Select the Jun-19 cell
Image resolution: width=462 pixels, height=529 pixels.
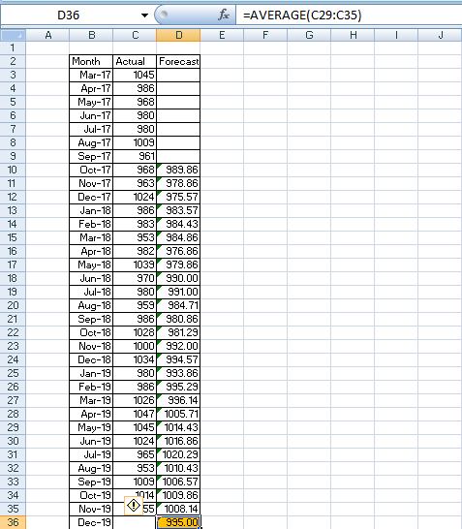click(91, 441)
